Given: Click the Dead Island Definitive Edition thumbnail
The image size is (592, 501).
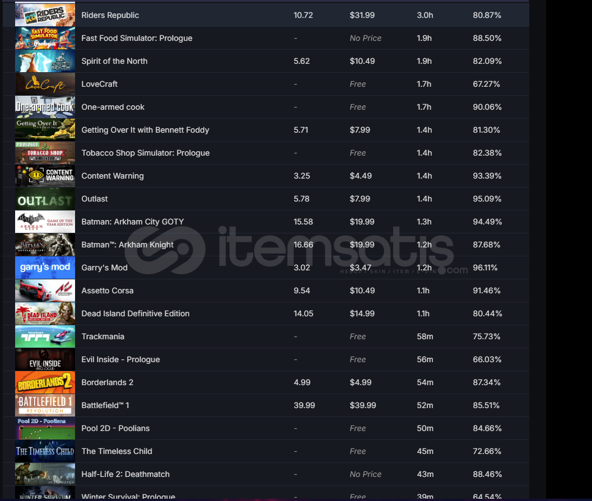Looking at the screenshot, I should click(45, 313).
